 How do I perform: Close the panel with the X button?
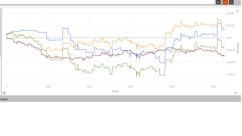[x=218, y=2]
